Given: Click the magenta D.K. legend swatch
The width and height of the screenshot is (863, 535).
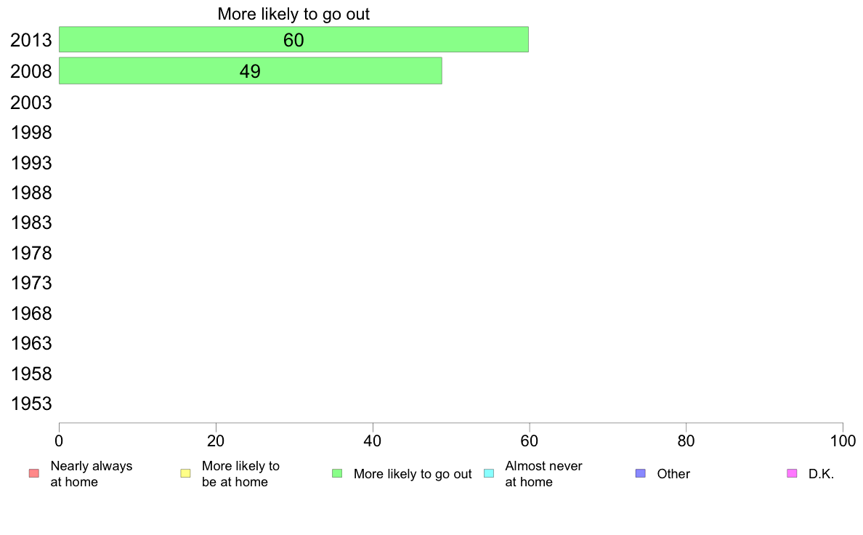Looking at the screenshot, I should click(792, 473).
